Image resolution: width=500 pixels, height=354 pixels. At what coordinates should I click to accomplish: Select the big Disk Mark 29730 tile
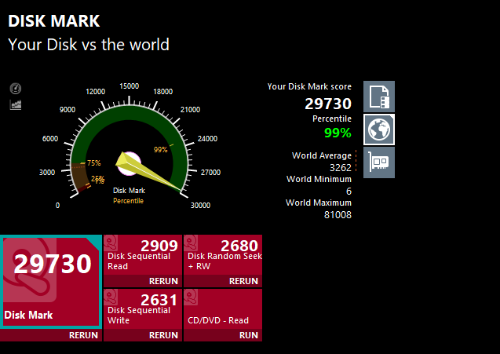click(51, 282)
